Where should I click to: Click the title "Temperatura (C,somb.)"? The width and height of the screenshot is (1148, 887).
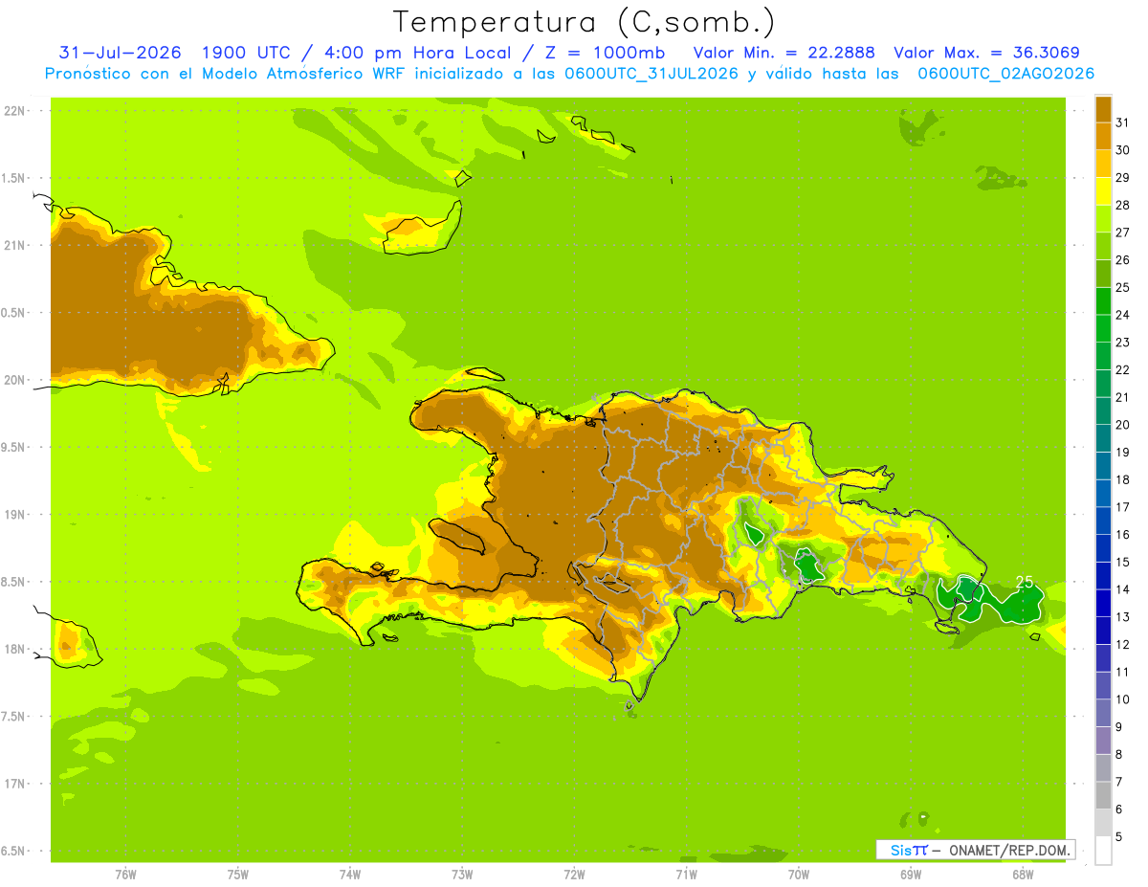coord(583,22)
